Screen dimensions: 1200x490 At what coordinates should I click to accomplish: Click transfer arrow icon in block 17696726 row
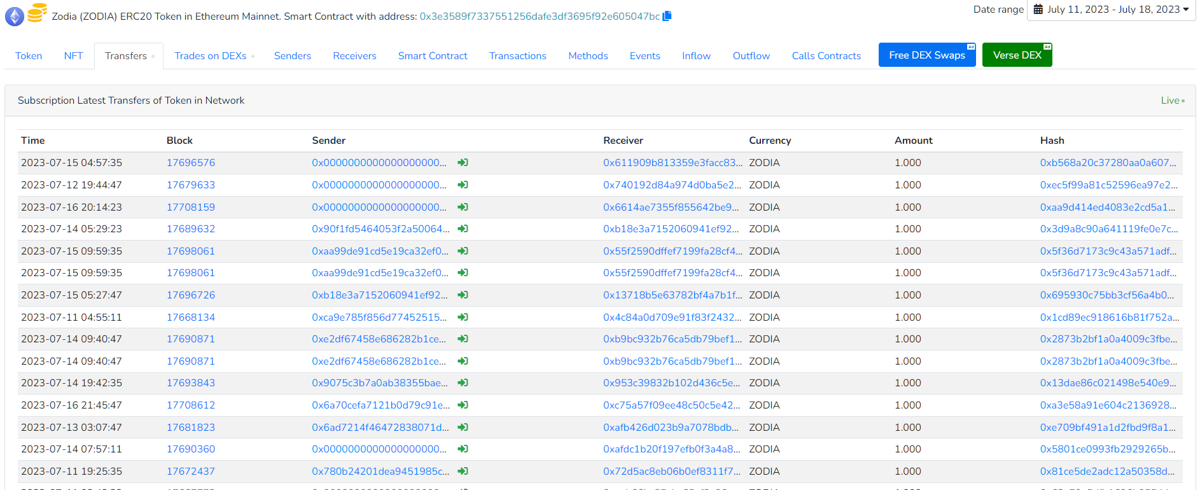click(463, 295)
